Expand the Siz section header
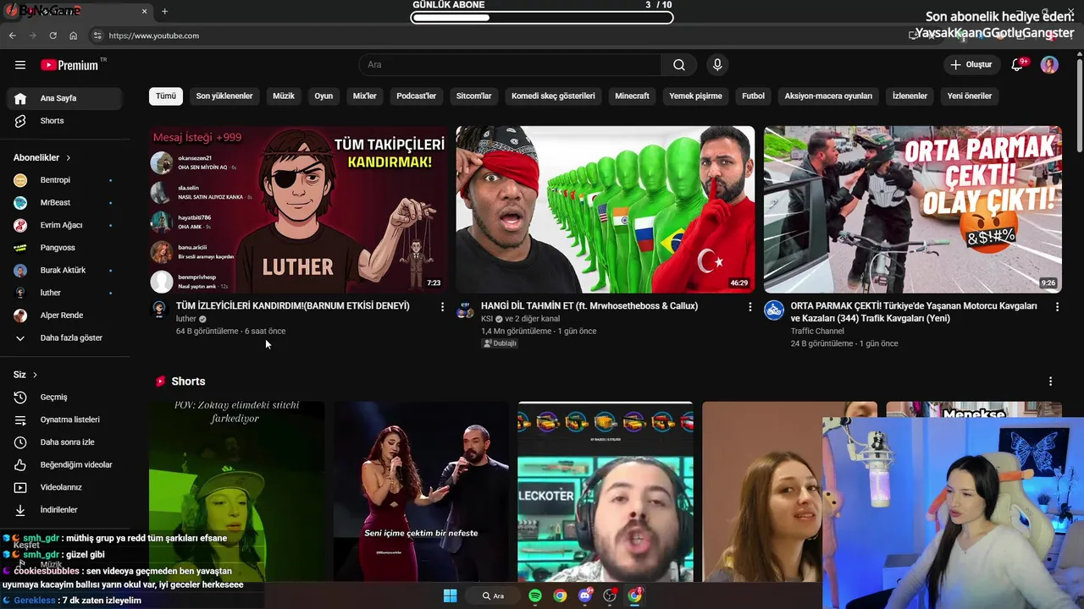The height and width of the screenshot is (609, 1084). click(x=25, y=375)
